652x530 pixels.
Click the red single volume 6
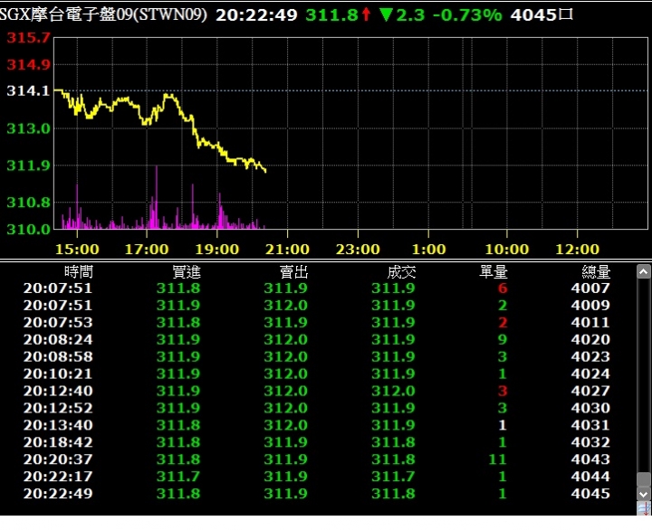point(503,289)
